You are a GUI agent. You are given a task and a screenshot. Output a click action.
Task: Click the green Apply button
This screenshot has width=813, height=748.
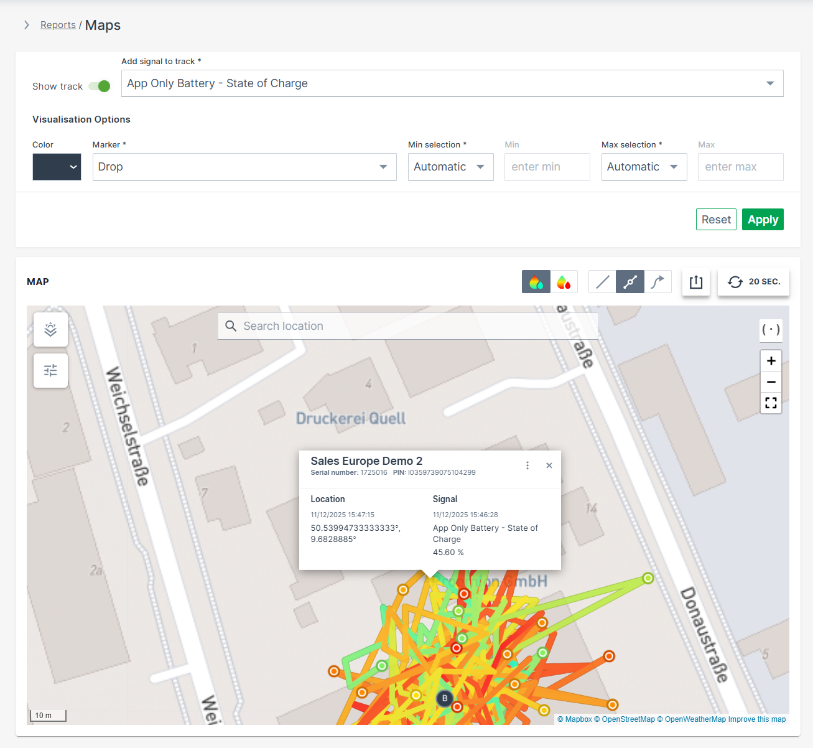(763, 220)
